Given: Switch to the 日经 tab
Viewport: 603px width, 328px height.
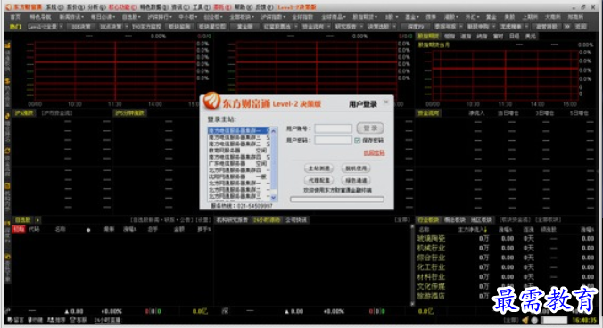Looking at the screenshot, I should click(514, 37).
